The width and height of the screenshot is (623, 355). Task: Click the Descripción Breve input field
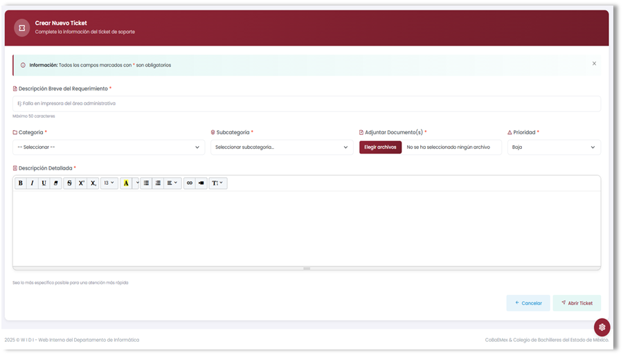pos(307,104)
